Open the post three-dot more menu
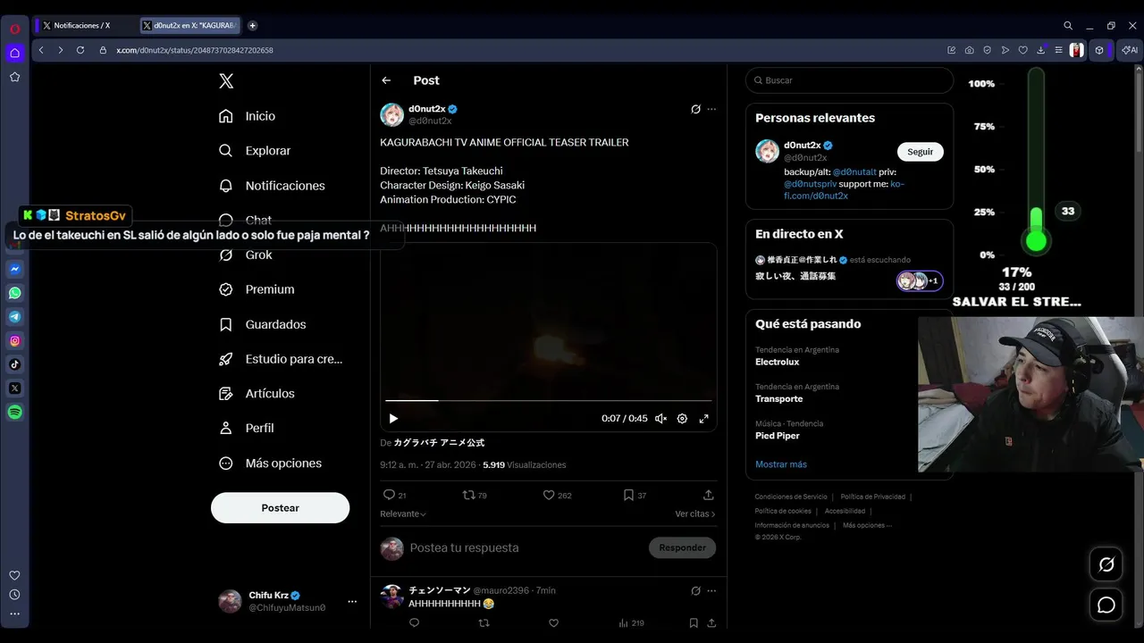Screen dimensions: 1144x643 [x=711, y=109]
